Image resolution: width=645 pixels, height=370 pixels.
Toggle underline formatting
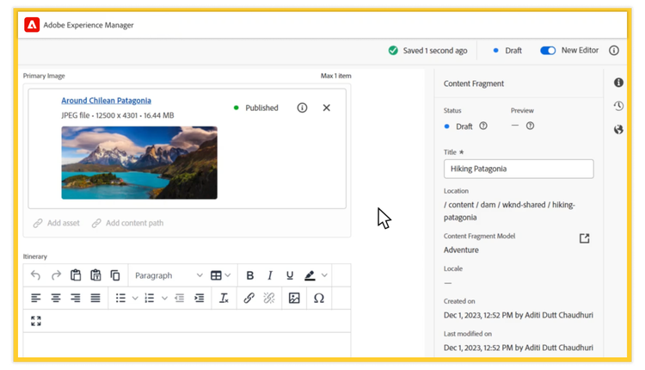(x=290, y=275)
